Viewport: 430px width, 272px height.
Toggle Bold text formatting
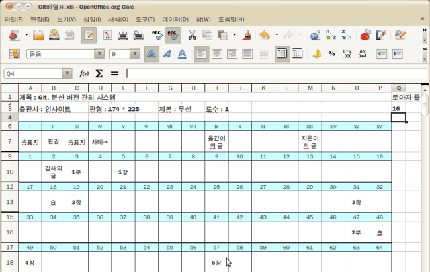(x=151, y=54)
